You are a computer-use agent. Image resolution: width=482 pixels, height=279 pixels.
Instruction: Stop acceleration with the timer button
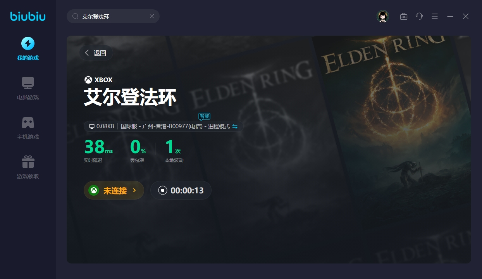point(181,190)
